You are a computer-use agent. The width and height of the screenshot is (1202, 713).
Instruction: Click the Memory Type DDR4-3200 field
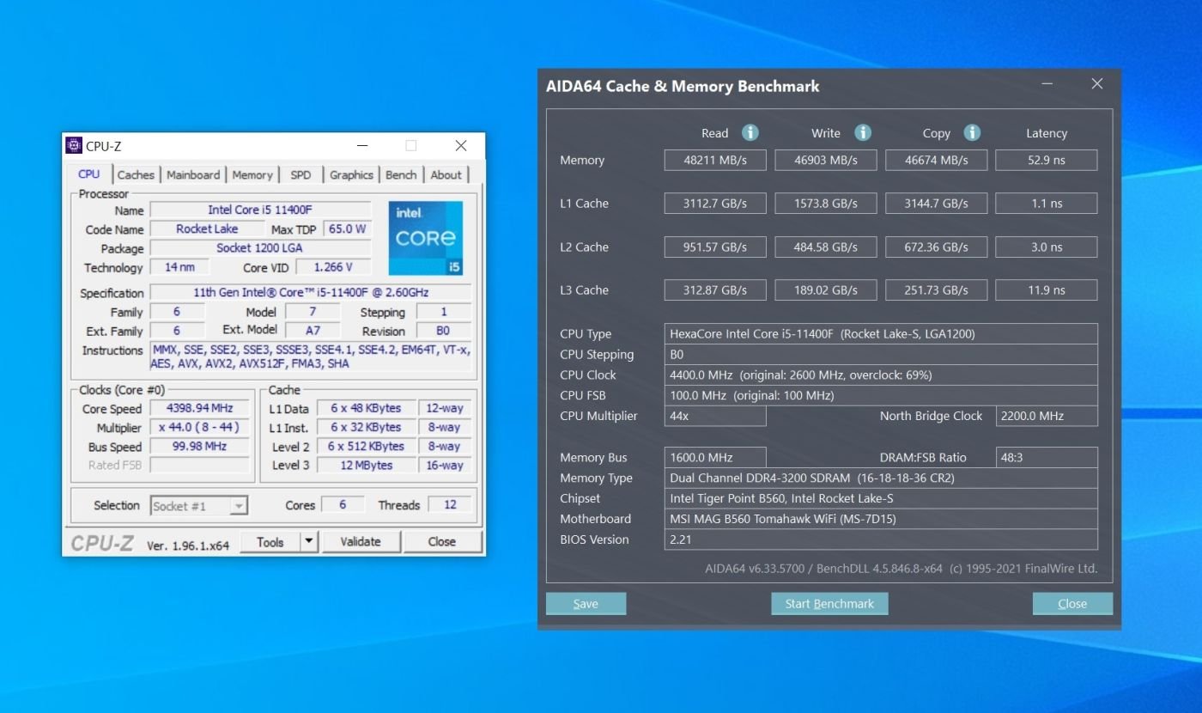click(881, 478)
